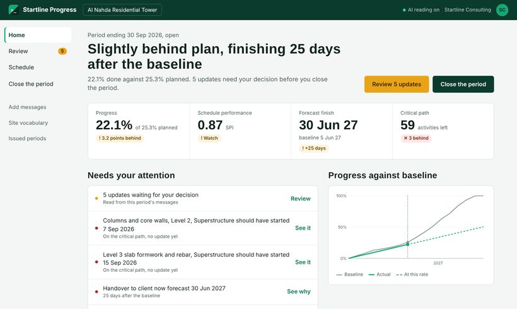Click the Startline Consulting organization name

pos(468,10)
